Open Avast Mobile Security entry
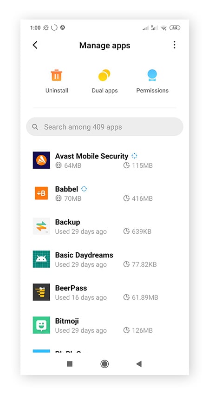The width and height of the screenshot is (209, 395). click(105, 160)
